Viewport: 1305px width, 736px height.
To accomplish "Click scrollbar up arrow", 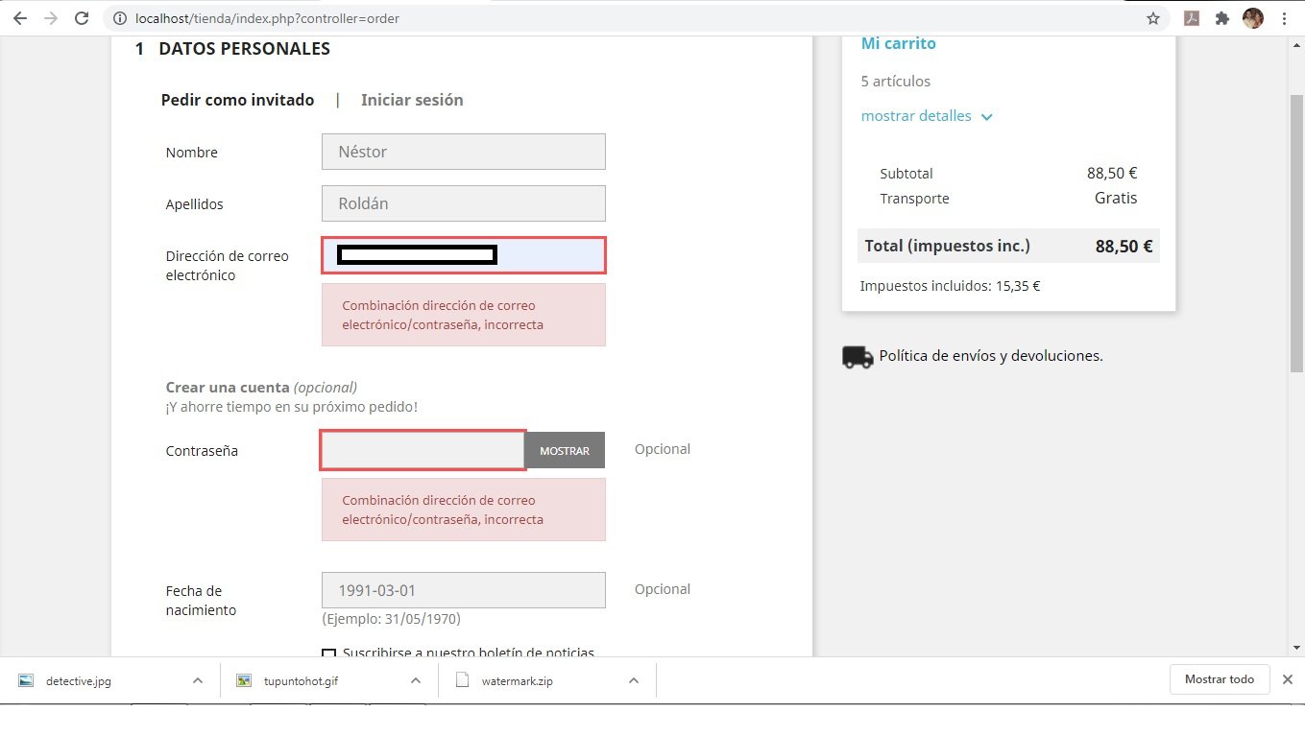I will 1296,44.
